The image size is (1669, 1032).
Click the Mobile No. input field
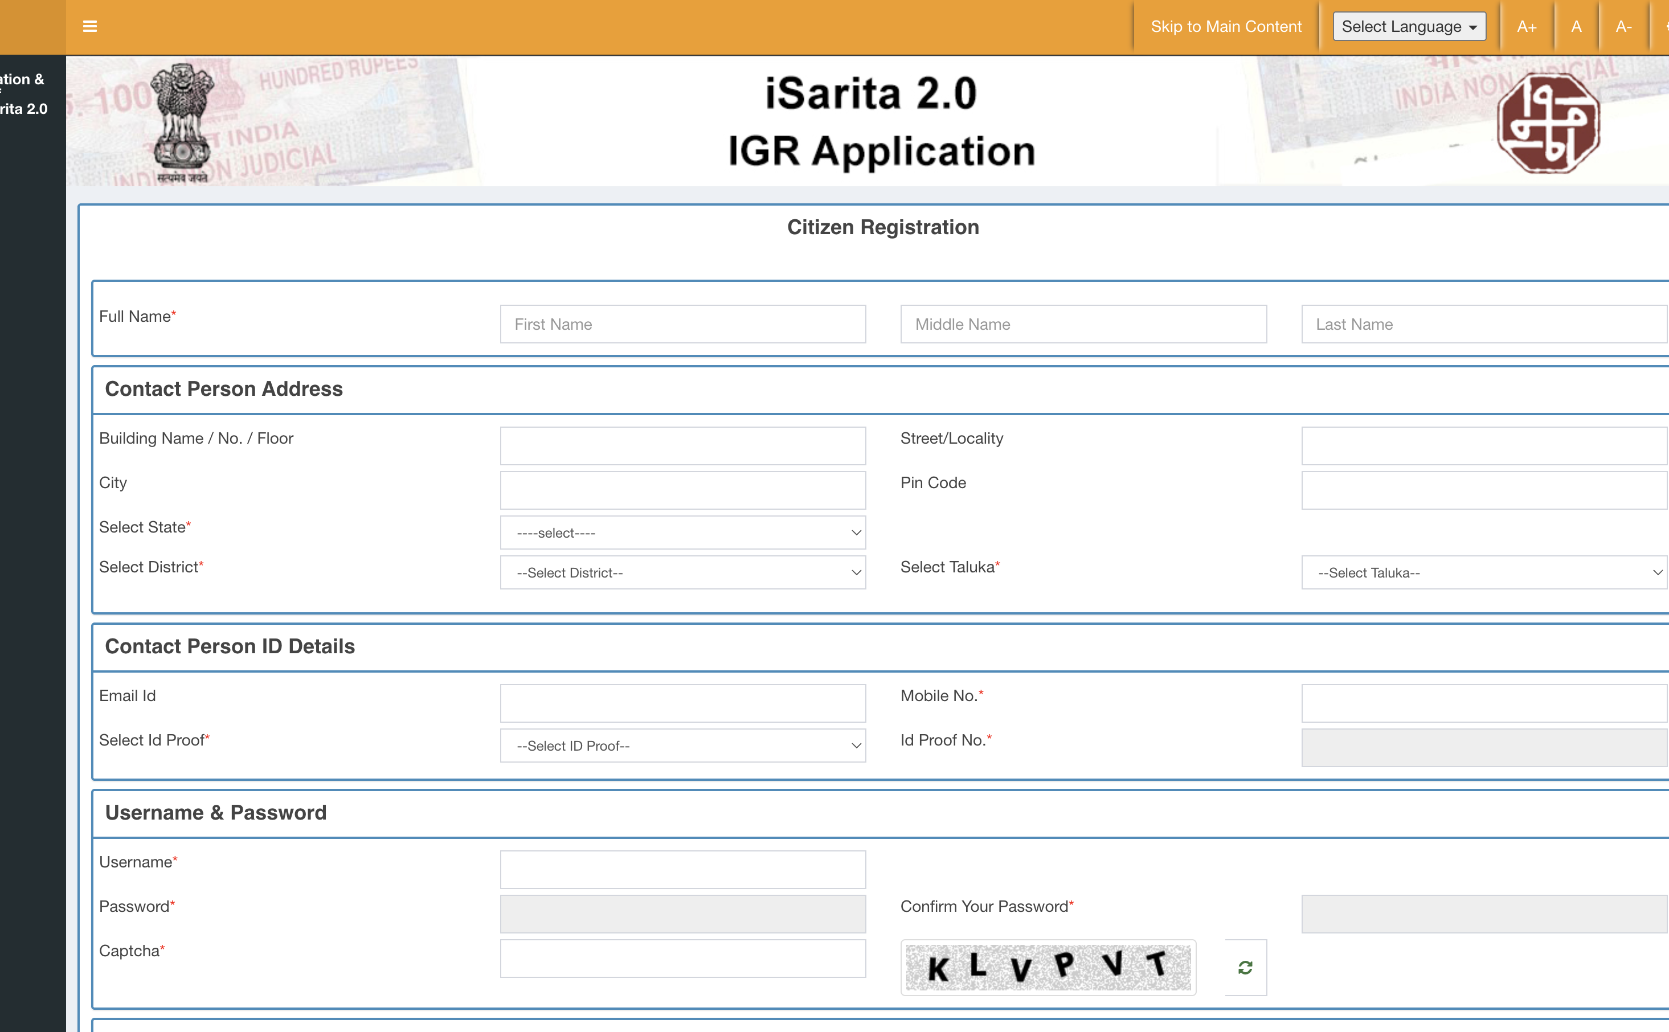1484,703
